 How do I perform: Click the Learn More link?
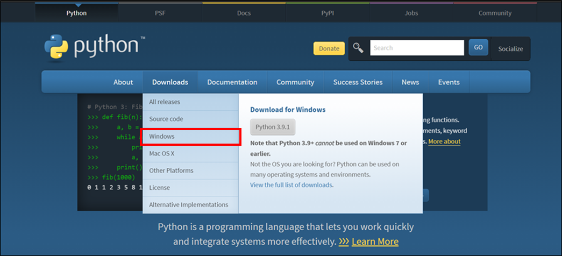(x=375, y=241)
